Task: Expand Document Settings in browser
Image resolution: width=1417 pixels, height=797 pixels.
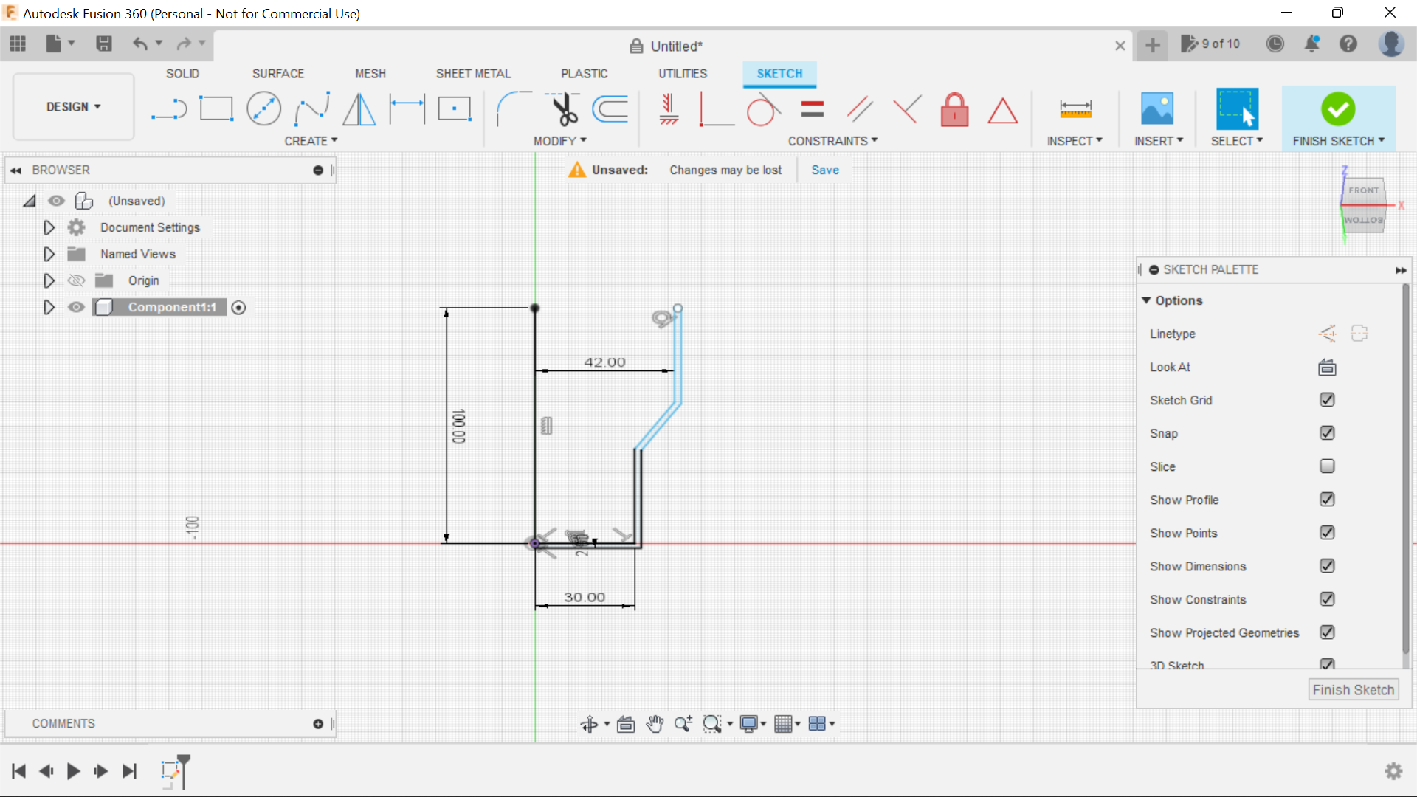Action: (x=49, y=227)
